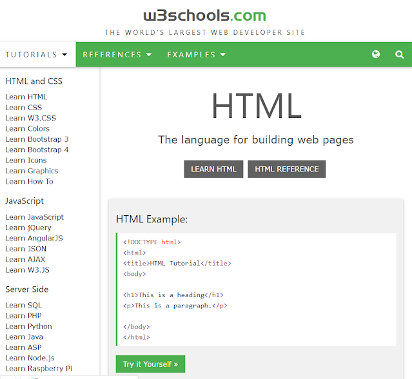Open Learn AngularJS tutorial
412x379 pixels.
coord(34,238)
